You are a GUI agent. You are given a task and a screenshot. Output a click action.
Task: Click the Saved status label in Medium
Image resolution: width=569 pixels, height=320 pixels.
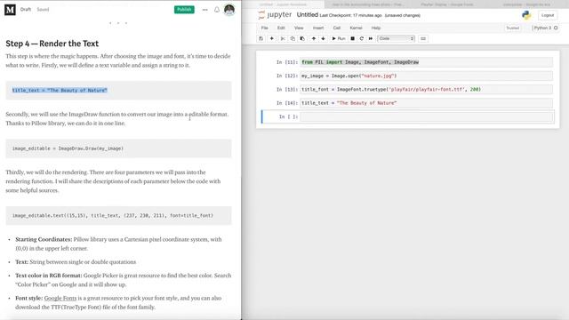click(43, 10)
